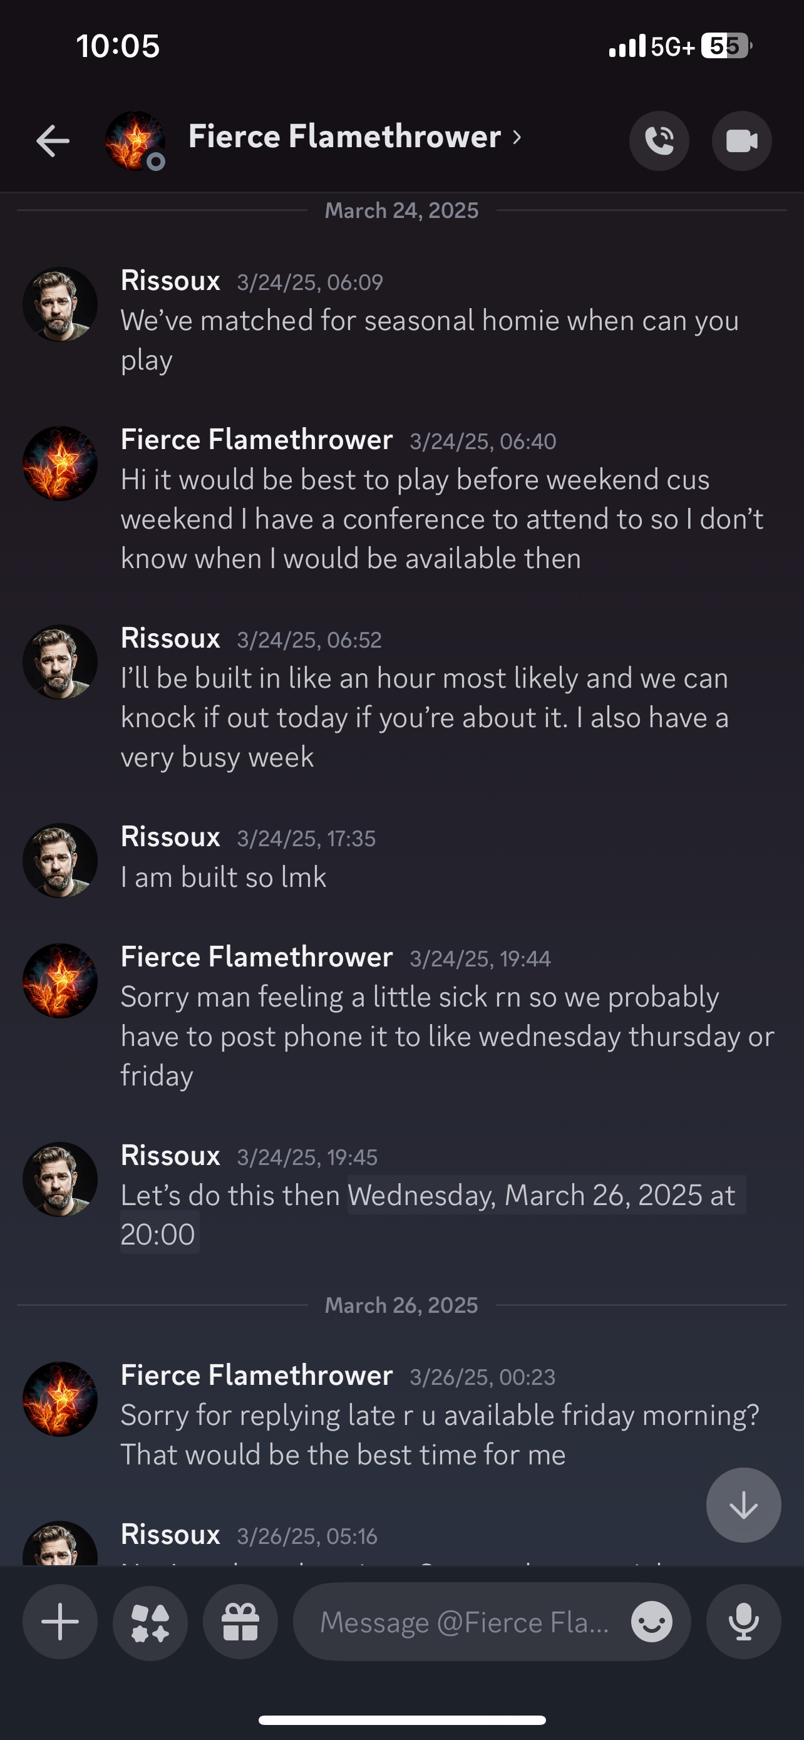Viewport: 804px width, 1740px height.
Task: Tap Fierce Flamethrower username at 00:23 message
Action: coord(257,1375)
